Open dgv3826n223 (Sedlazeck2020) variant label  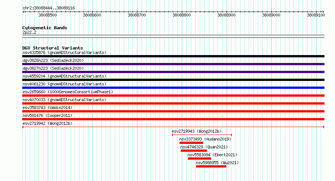coord(53,60)
